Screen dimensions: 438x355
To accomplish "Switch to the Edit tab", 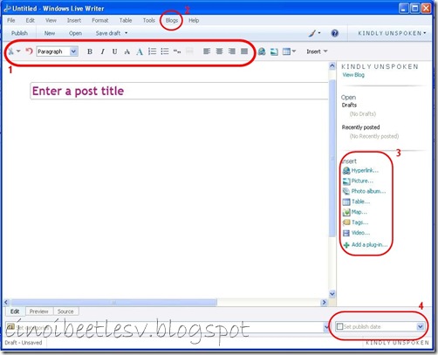I will click(x=15, y=311).
